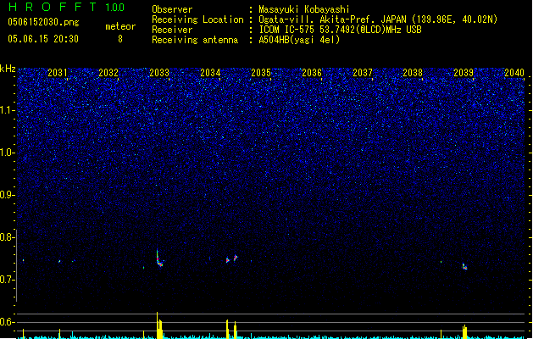Select the 2040 time axis label
Viewport: 533px width, 339px height.
(514, 73)
